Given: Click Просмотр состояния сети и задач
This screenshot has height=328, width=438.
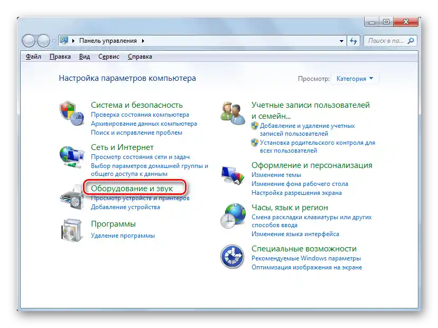Looking at the screenshot, I should pyautogui.click(x=140, y=157).
